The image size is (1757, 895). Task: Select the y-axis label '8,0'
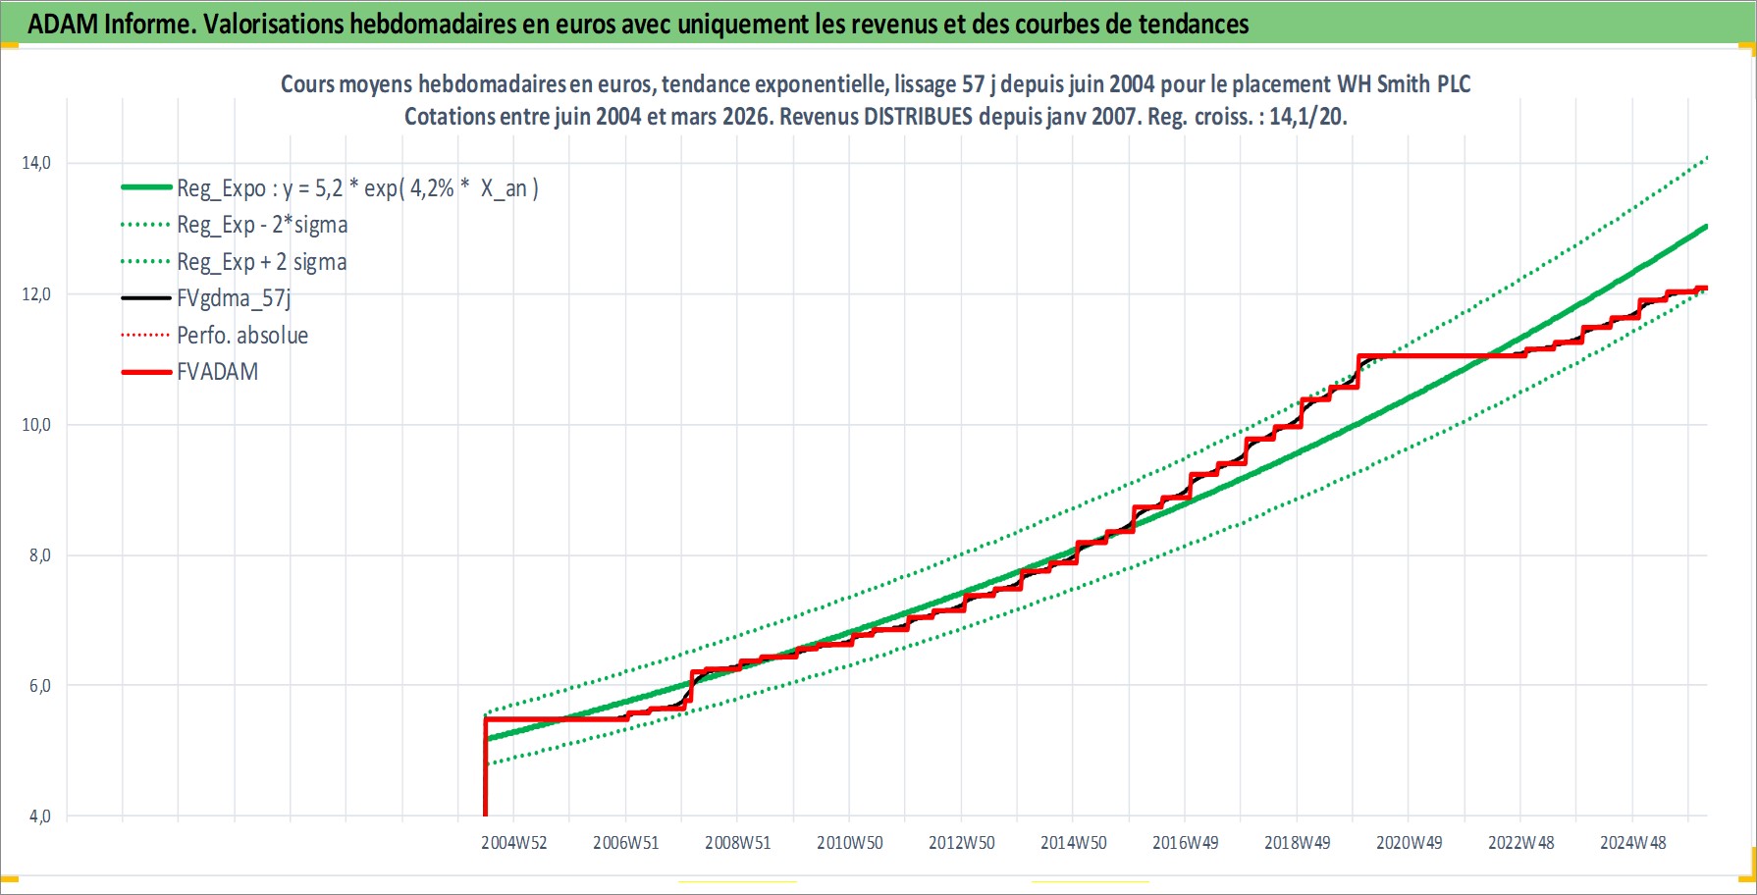39,555
